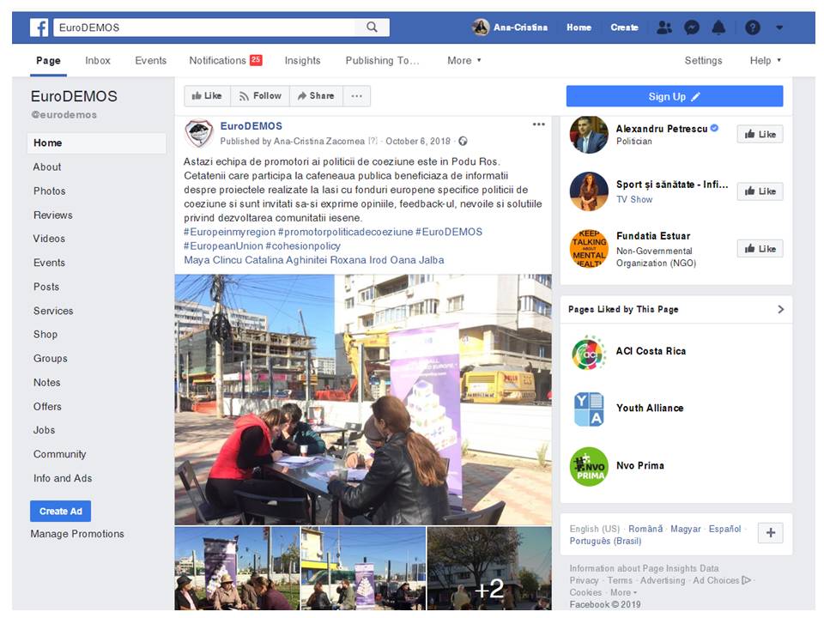Screen dimensions: 824x618
Task: Click the page Like button
Action: point(207,95)
